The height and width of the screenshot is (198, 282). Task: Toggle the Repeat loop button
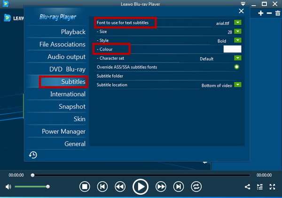click(196, 187)
